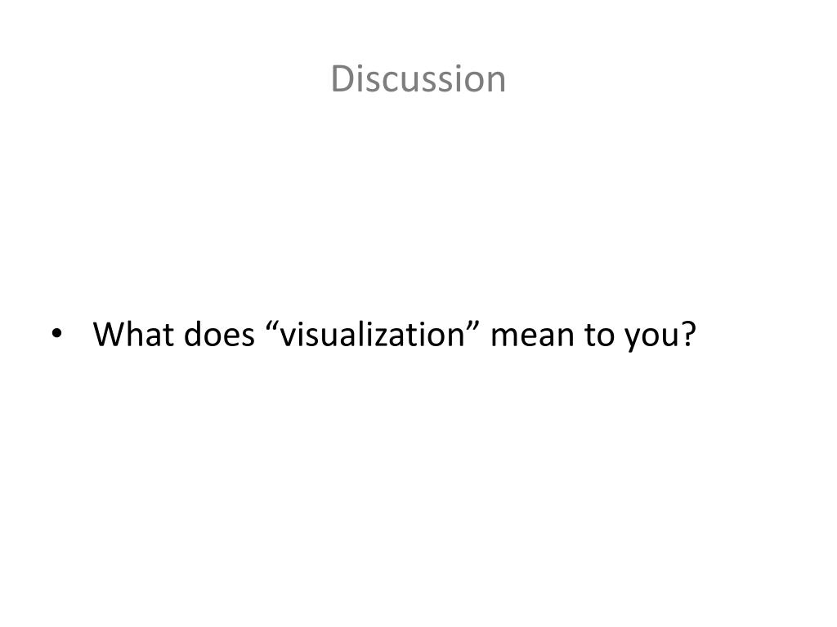This screenshot has width=837, height=627.
Task: Click the word "visualization" in the question
Action: tap(372, 334)
